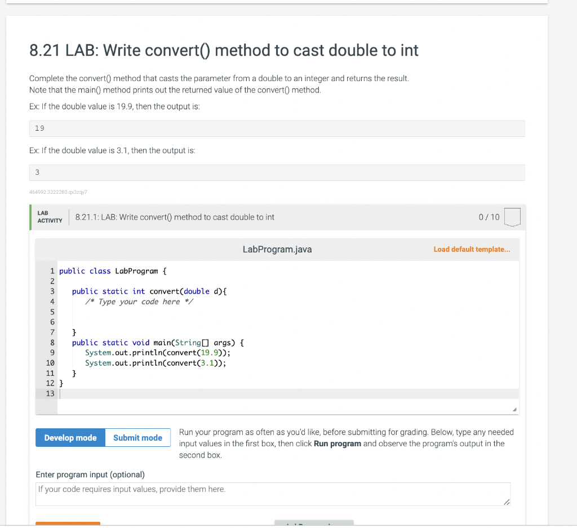This screenshot has width=577, height=528.
Task: Click the gray button below the input box
Action: click(314, 524)
